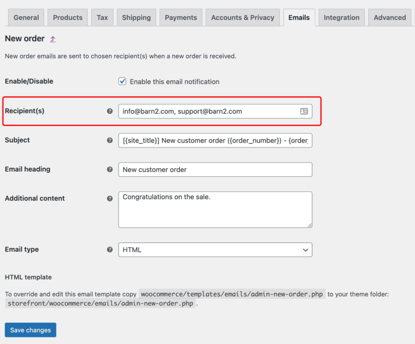
Task: Disable the email notification checkbox
Action: (122, 82)
